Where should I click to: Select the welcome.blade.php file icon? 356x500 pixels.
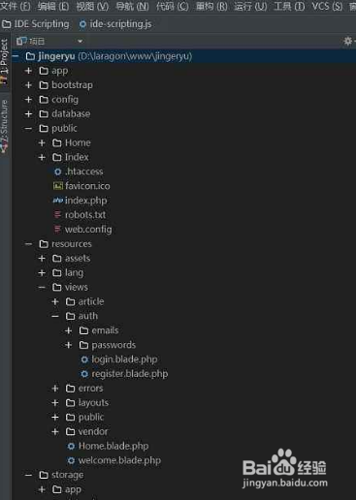pos(71,460)
